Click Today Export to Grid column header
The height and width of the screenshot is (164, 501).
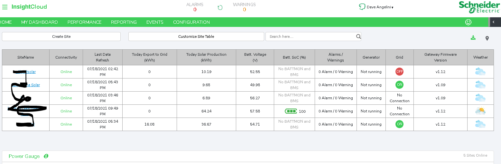point(150,57)
